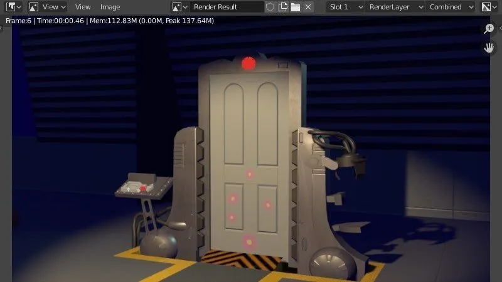
Task: Open the editor type selector icon
Action: click(14, 7)
